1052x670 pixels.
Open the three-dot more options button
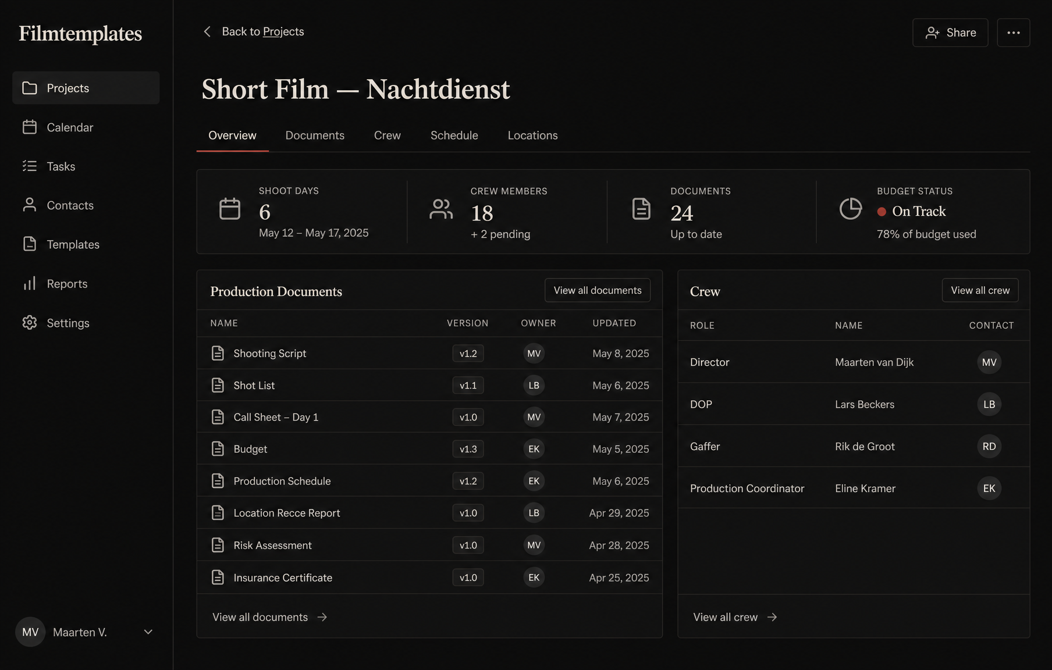(x=1014, y=33)
